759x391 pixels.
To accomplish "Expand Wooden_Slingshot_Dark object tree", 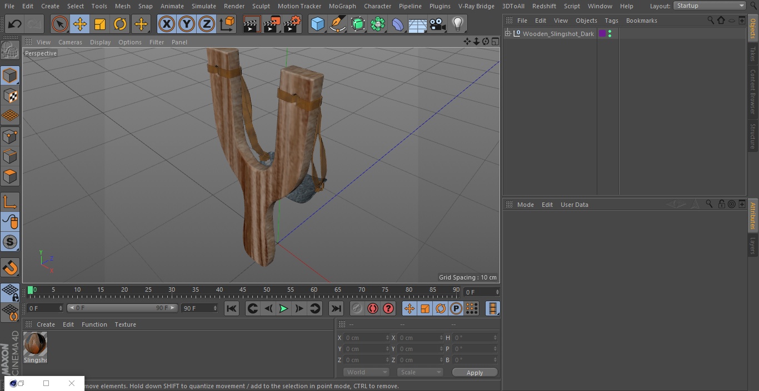I will coord(507,34).
